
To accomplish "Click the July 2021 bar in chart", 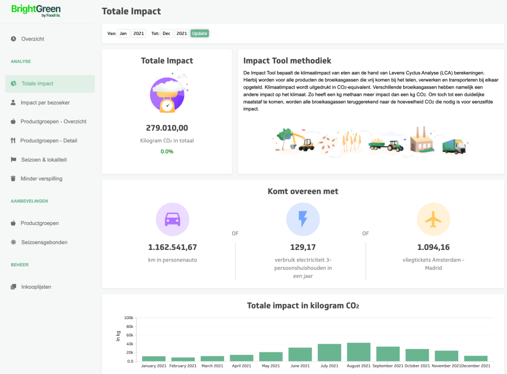I will (329, 352).
